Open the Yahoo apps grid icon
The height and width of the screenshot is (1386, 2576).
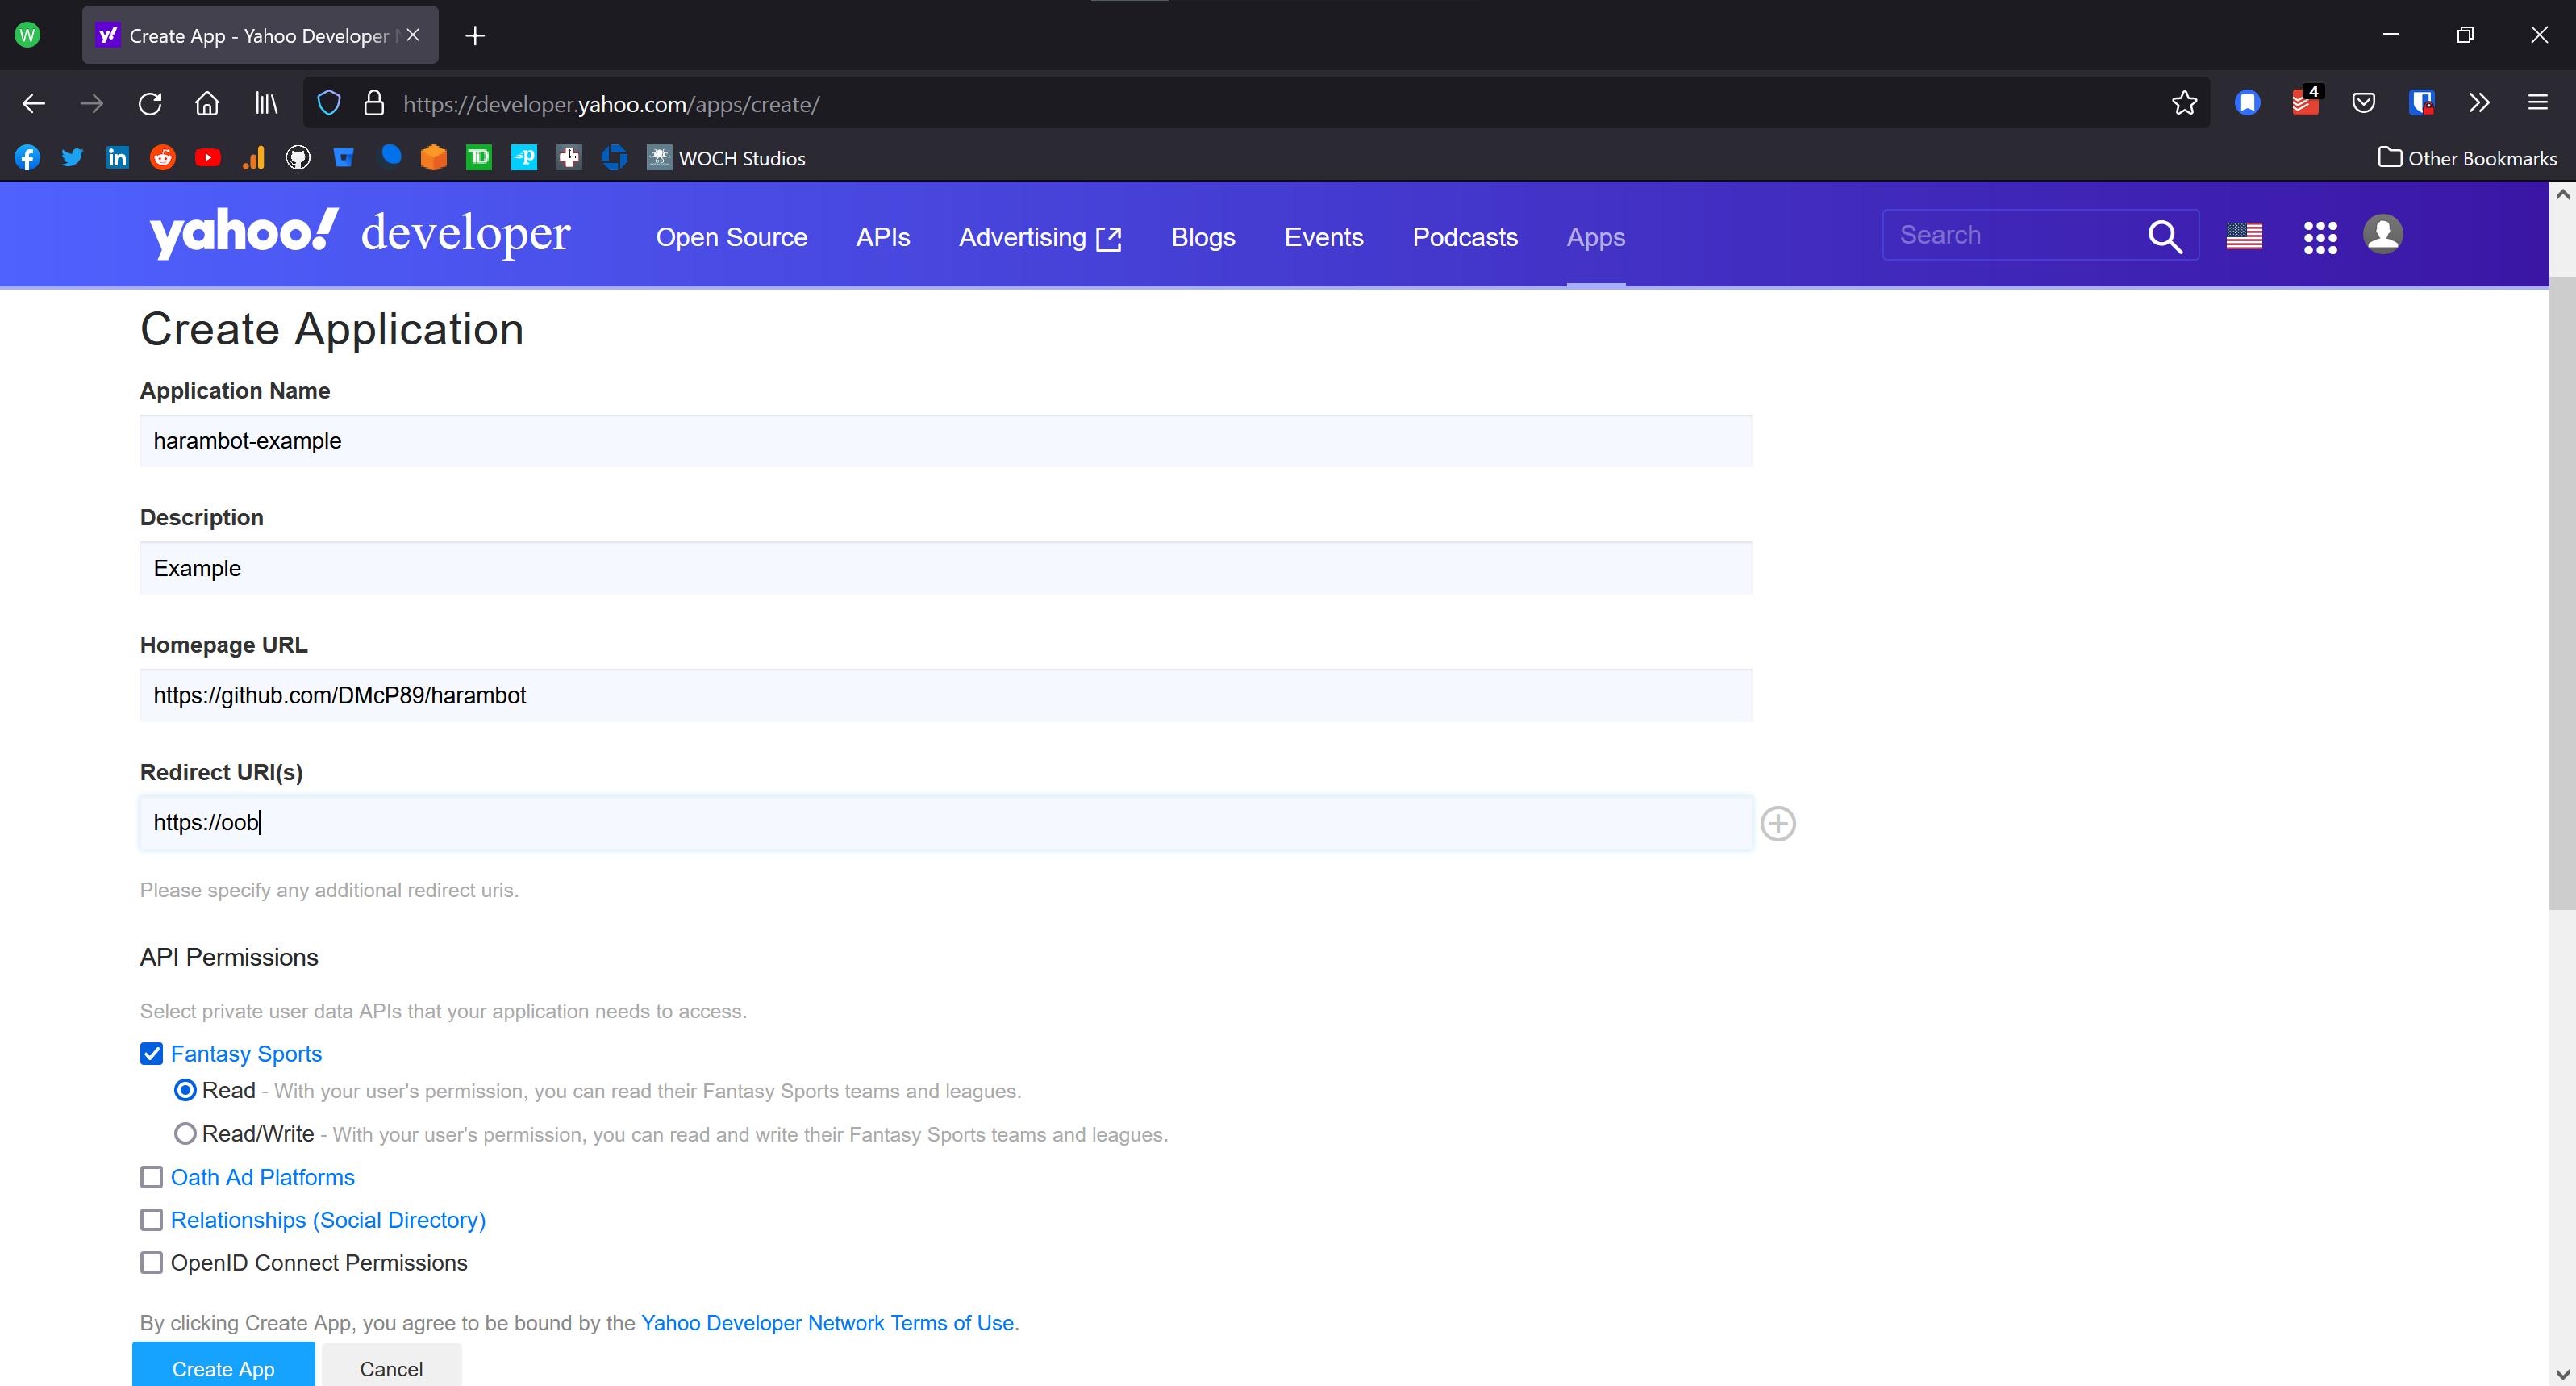point(2319,237)
